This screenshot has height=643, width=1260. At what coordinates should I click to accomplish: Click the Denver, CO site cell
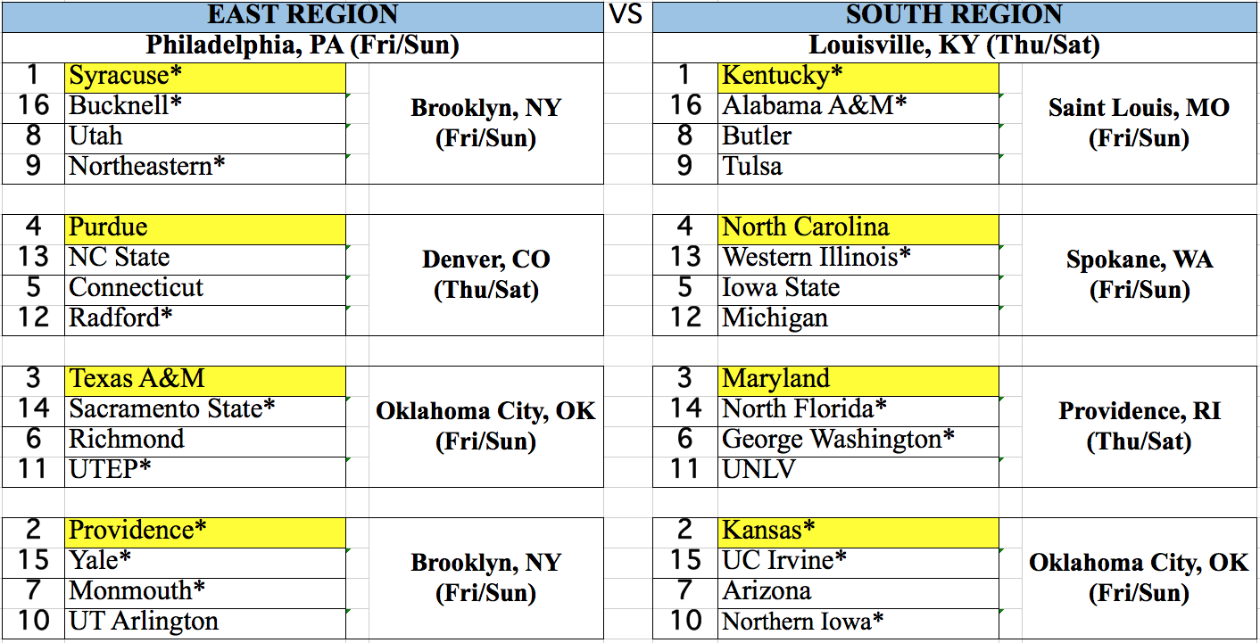[486, 275]
